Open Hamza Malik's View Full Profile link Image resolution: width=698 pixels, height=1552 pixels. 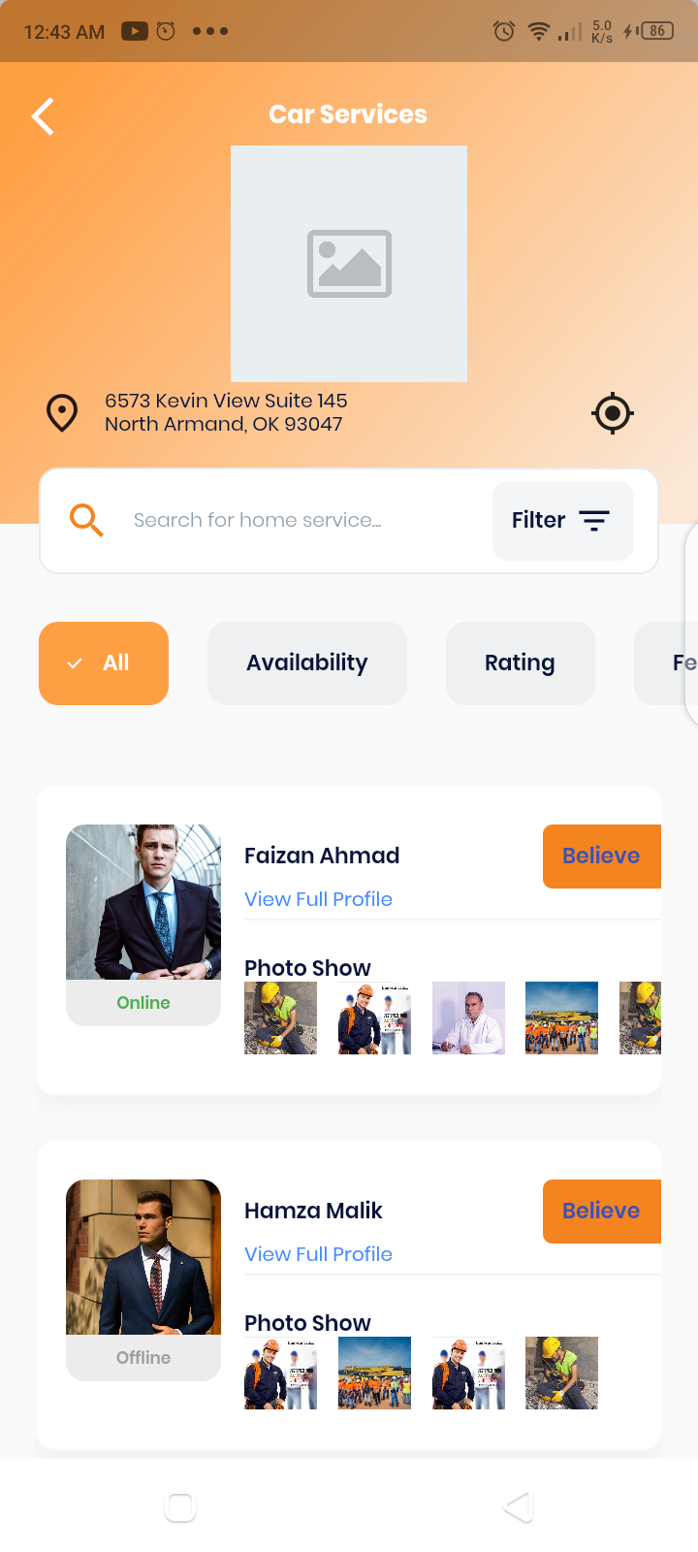318,1254
